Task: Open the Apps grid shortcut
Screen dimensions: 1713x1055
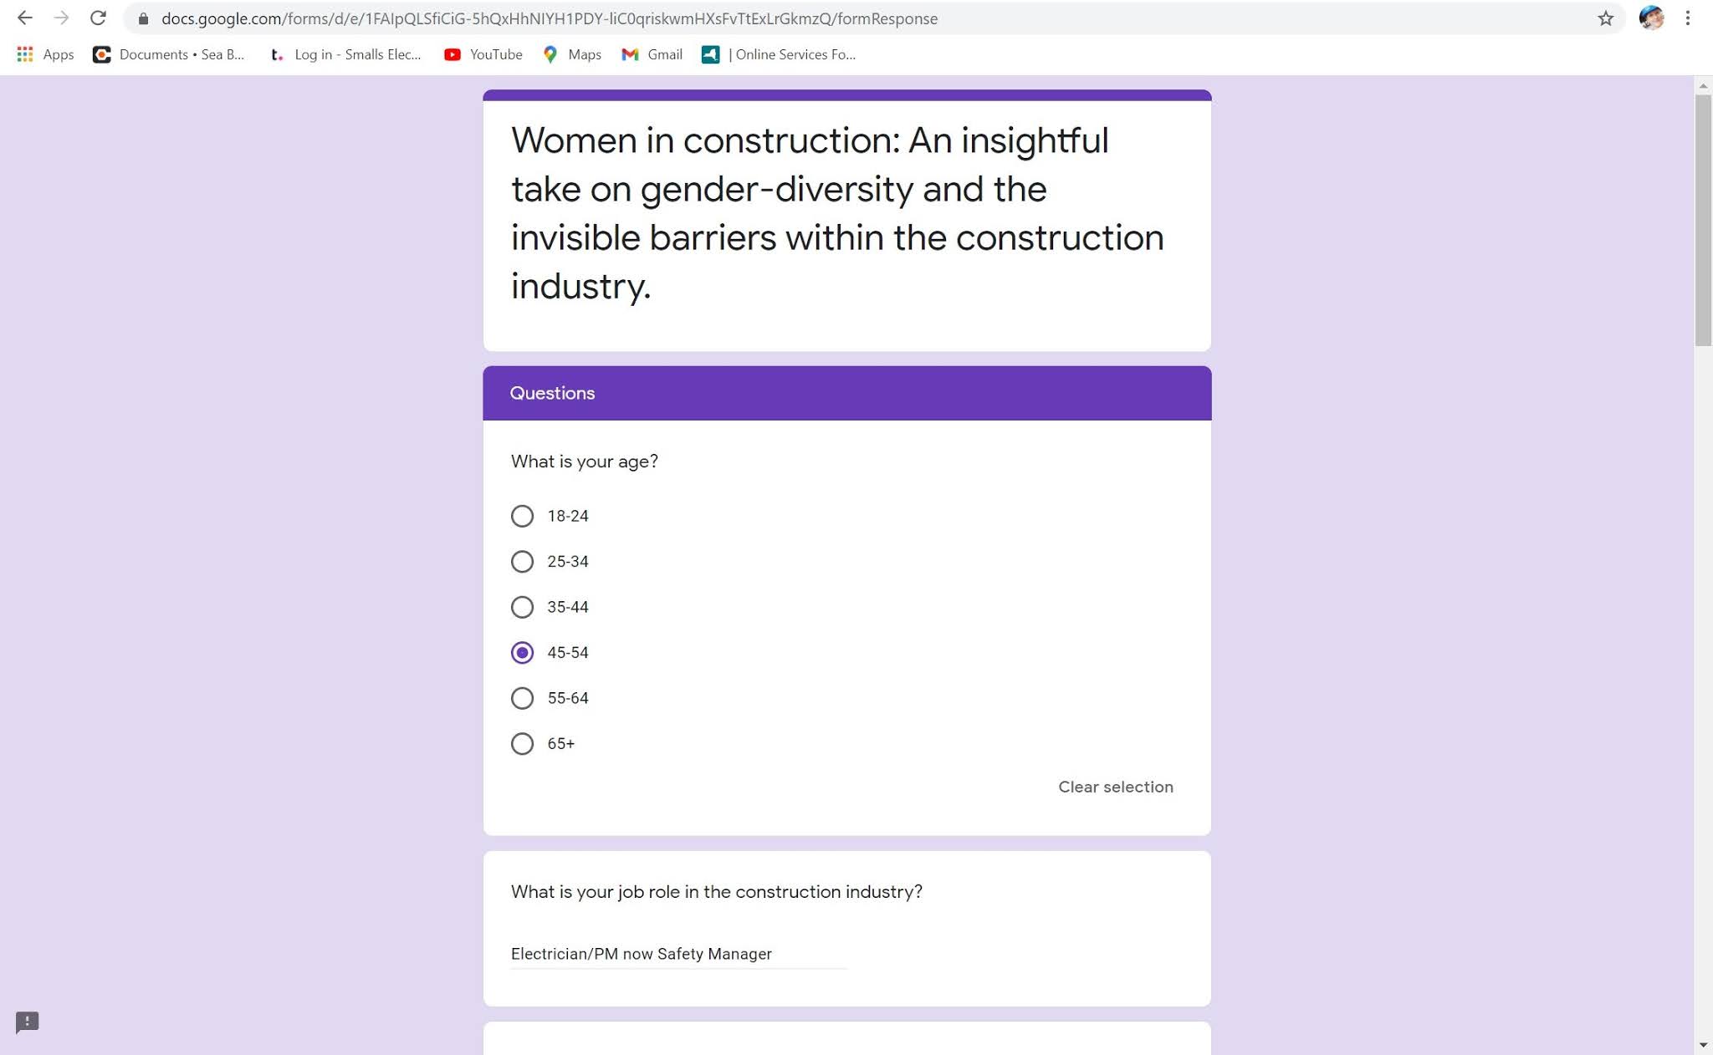Action: point(45,54)
